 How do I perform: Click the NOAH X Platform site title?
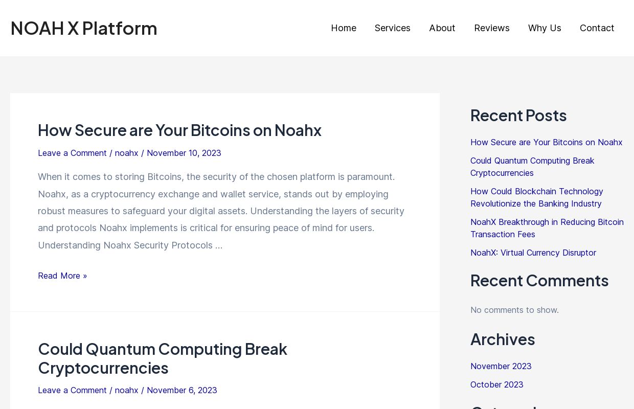click(83, 28)
